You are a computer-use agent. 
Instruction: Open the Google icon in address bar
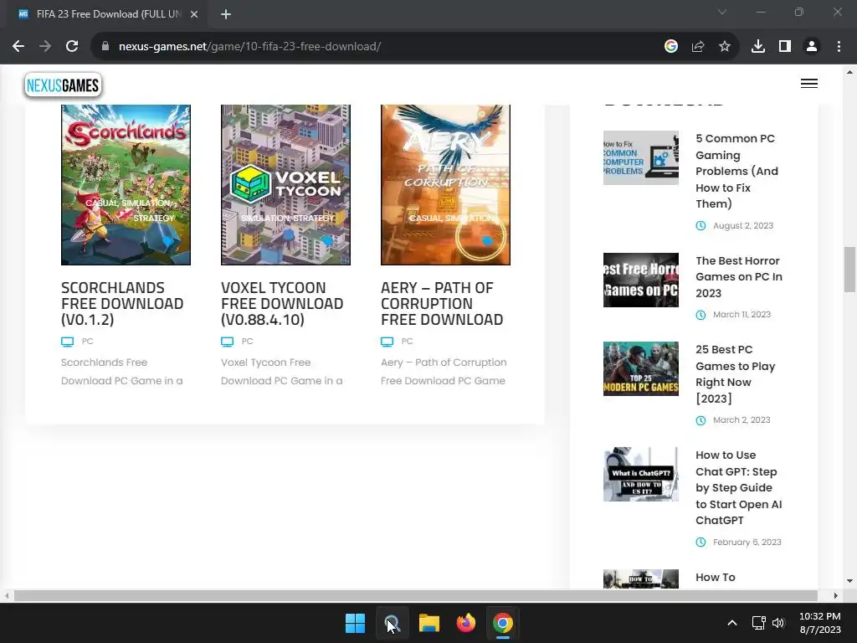671,47
